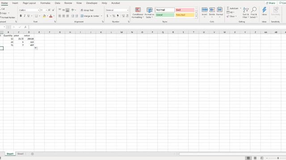The image size is (286, 160).
Task: Decrease indent
Action: (x=72, y=16)
